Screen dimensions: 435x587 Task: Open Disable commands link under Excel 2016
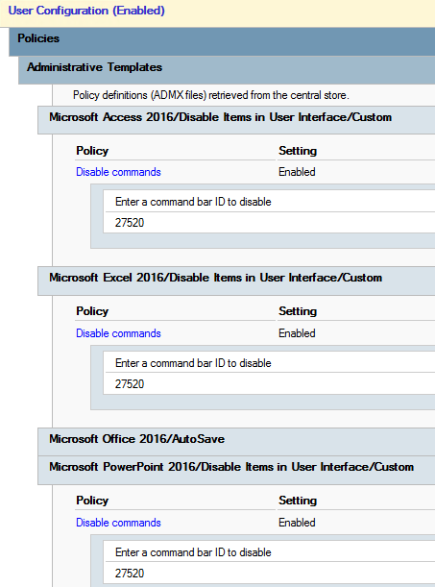tap(118, 333)
